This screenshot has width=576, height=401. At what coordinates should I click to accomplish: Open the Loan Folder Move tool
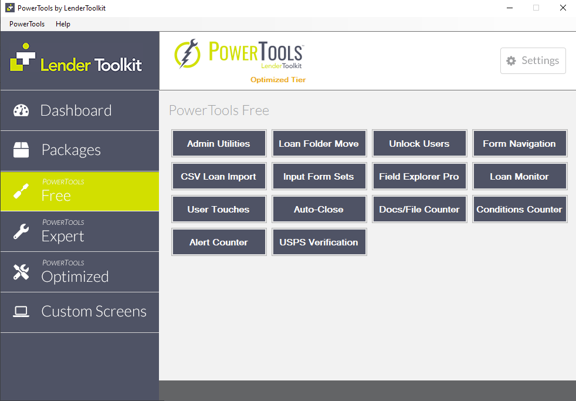tap(319, 143)
